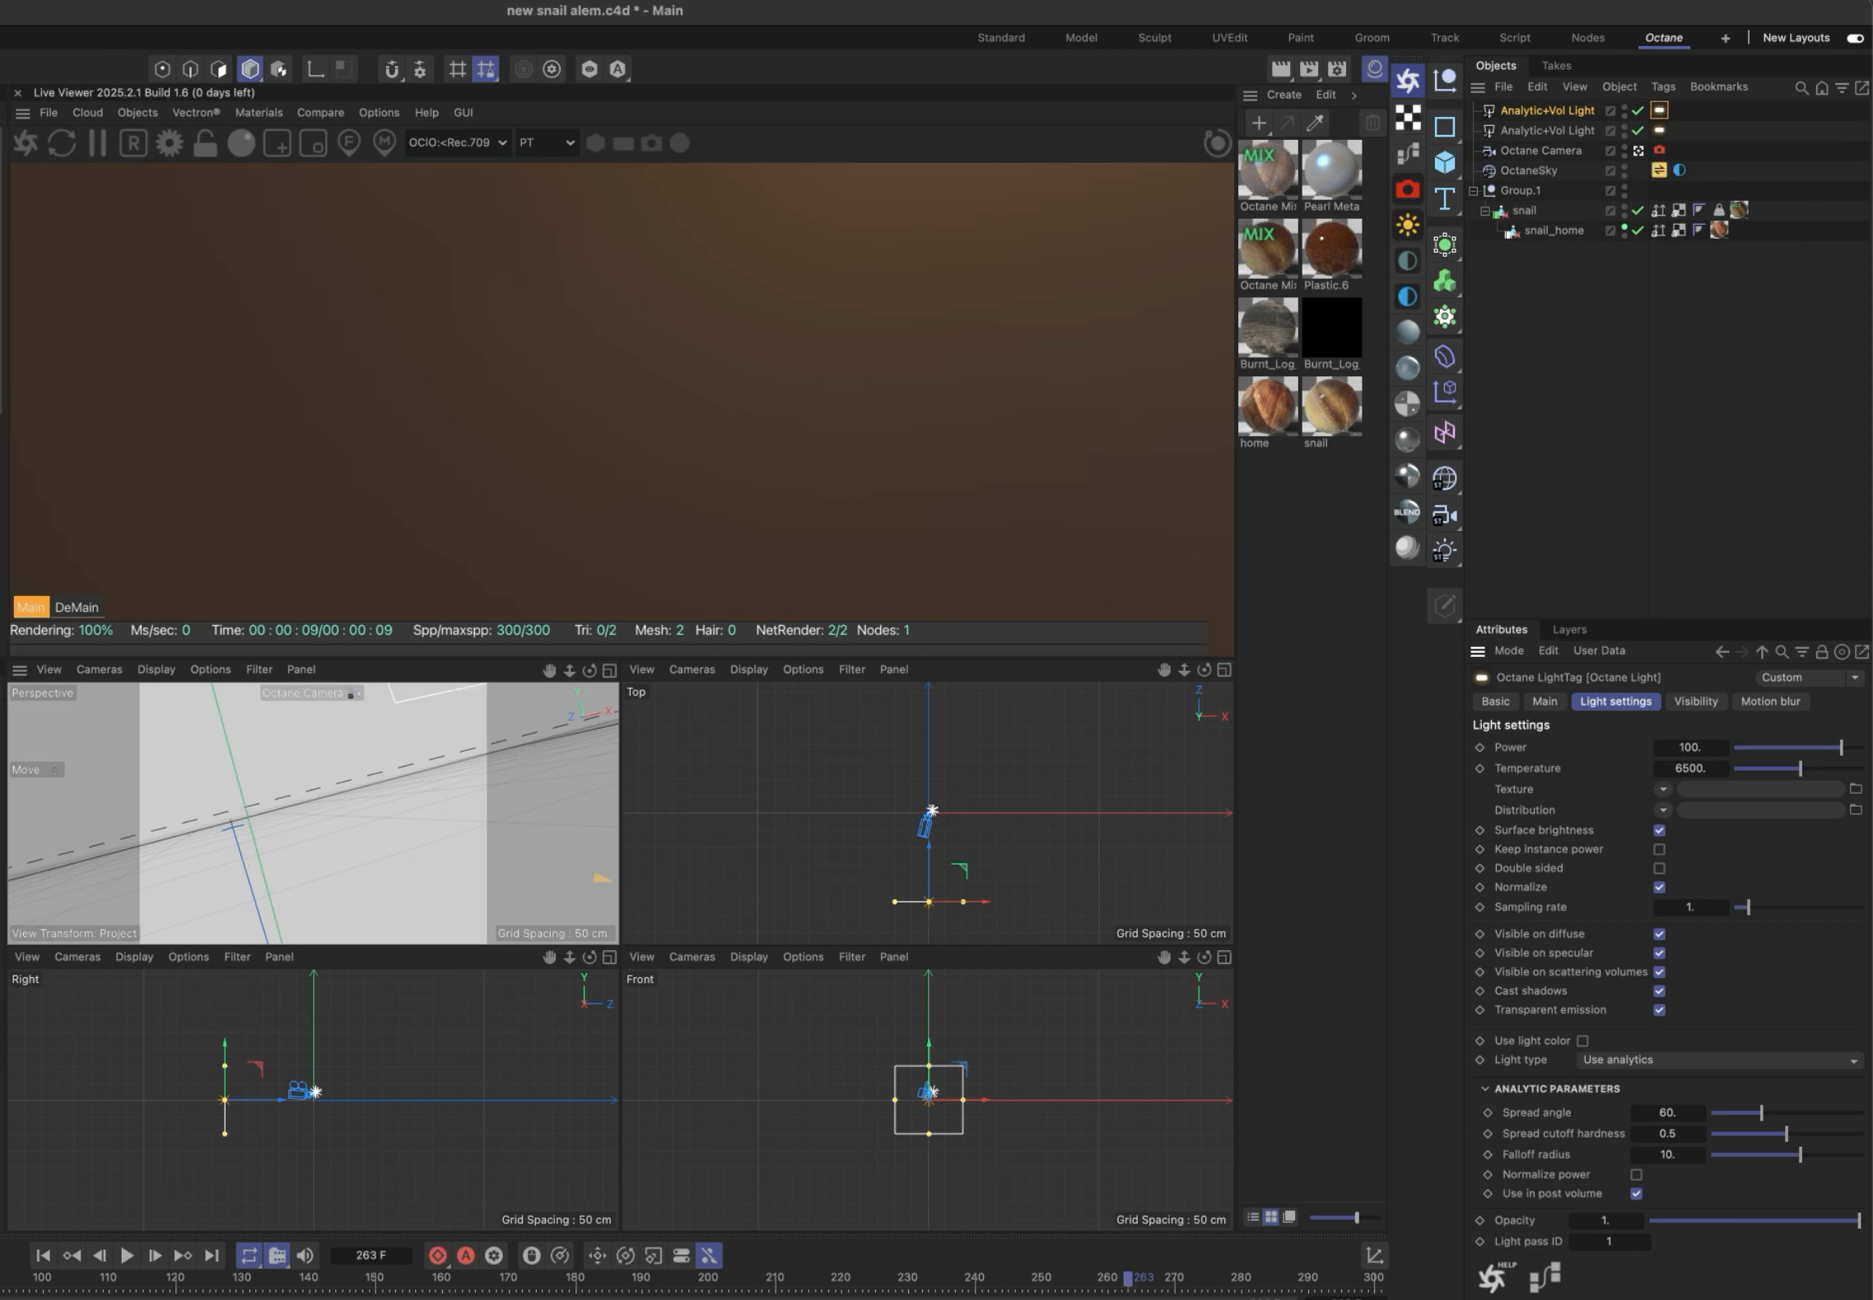Switch to the Visibility tab
1873x1300 pixels.
point(1695,701)
